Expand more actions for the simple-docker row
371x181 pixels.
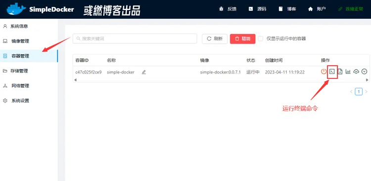[x=365, y=72]
